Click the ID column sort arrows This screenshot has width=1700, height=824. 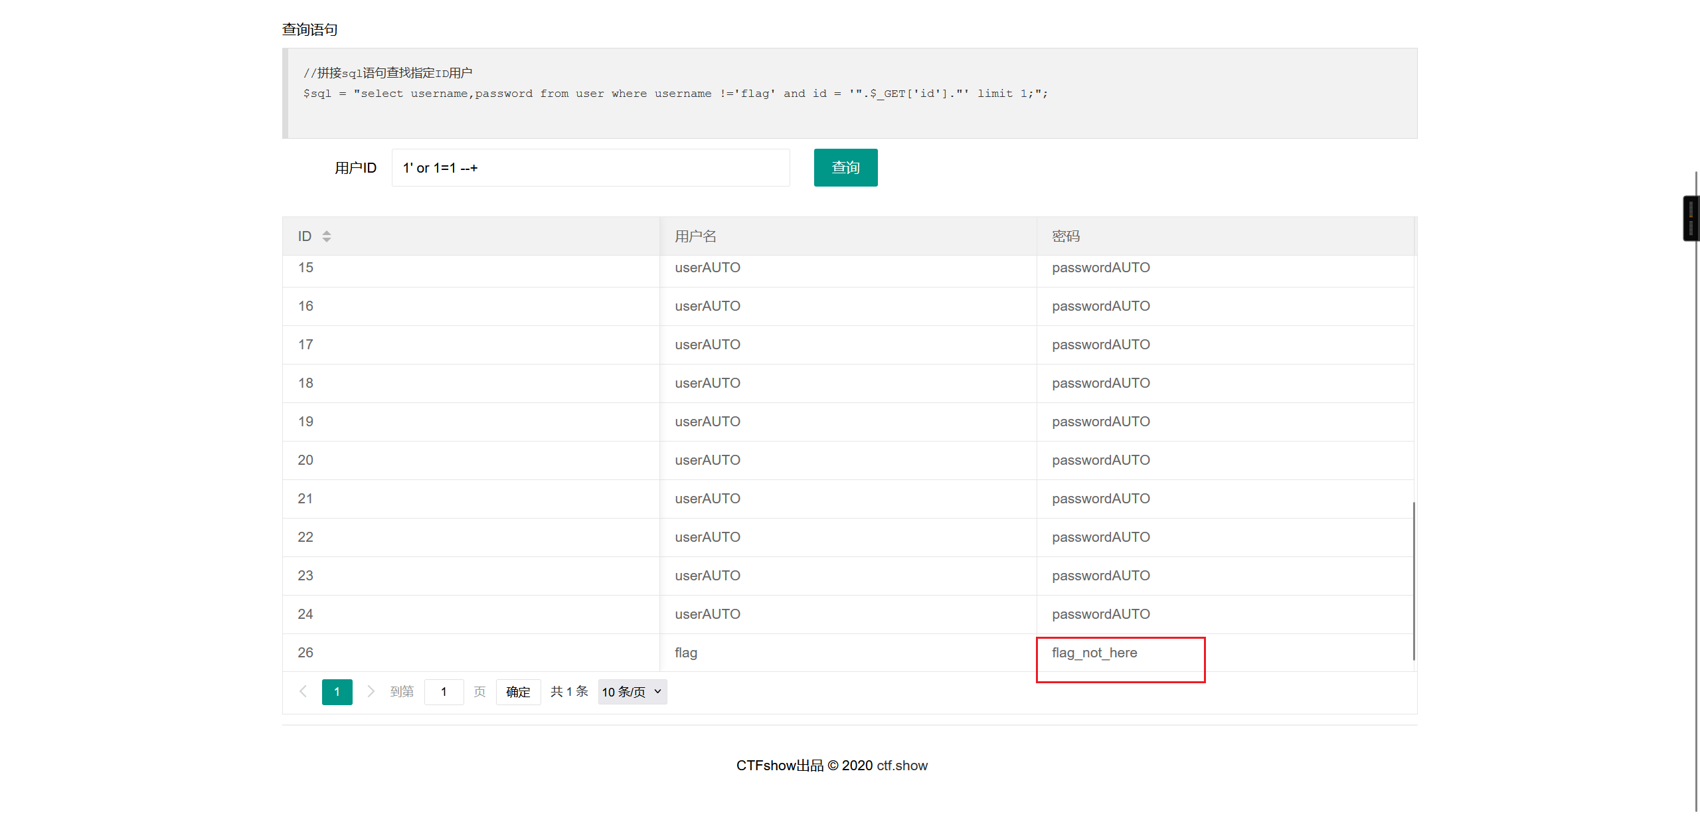tap(326, 236)
